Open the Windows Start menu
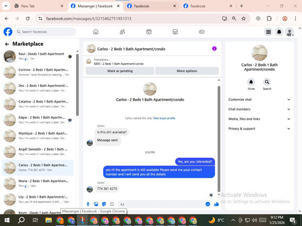The width and height of the screenshot is (302, 226). (x=7, y=220)
